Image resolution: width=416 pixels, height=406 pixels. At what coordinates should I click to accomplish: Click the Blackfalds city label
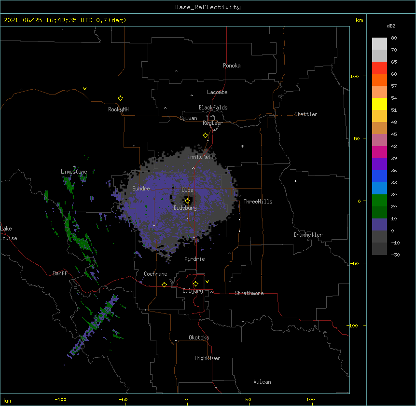pyautogui.click(x=213, y=108)
